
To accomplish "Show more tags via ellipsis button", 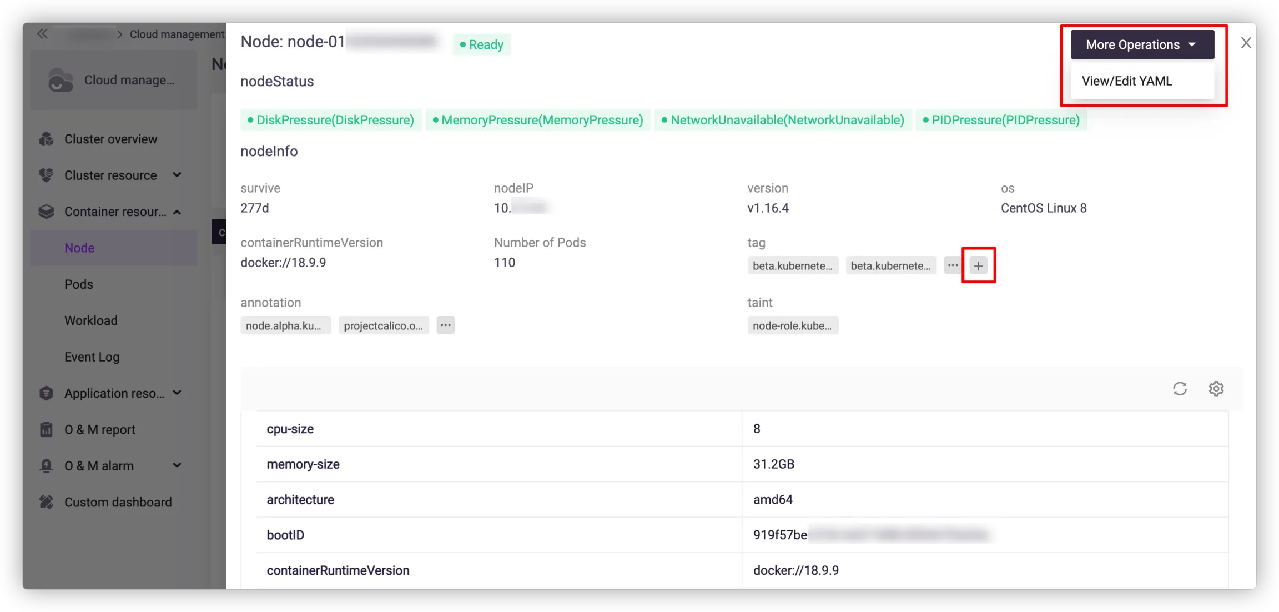I will (x=953, y=265).
